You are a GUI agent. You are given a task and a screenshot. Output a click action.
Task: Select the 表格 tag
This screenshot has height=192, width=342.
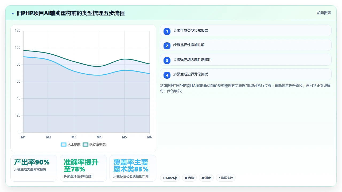189,178
